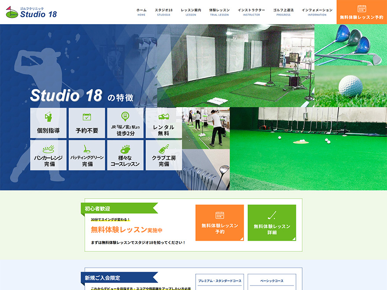Click the 予約不要 feature tile text
This screenshot has height=290, width=387.
point(87,130)
